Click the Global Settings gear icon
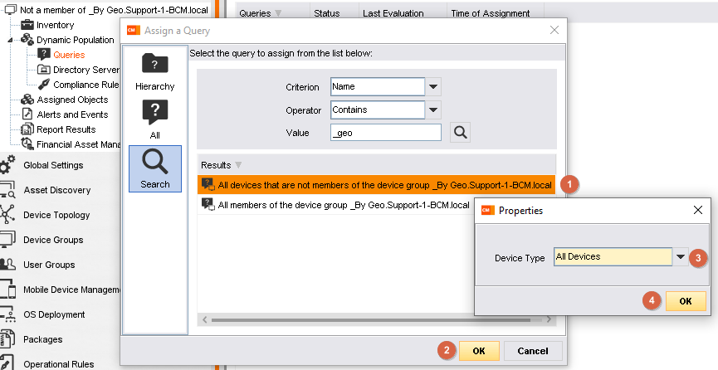The height and width of the screenshot is (370, 718). (x=7, y=164)
